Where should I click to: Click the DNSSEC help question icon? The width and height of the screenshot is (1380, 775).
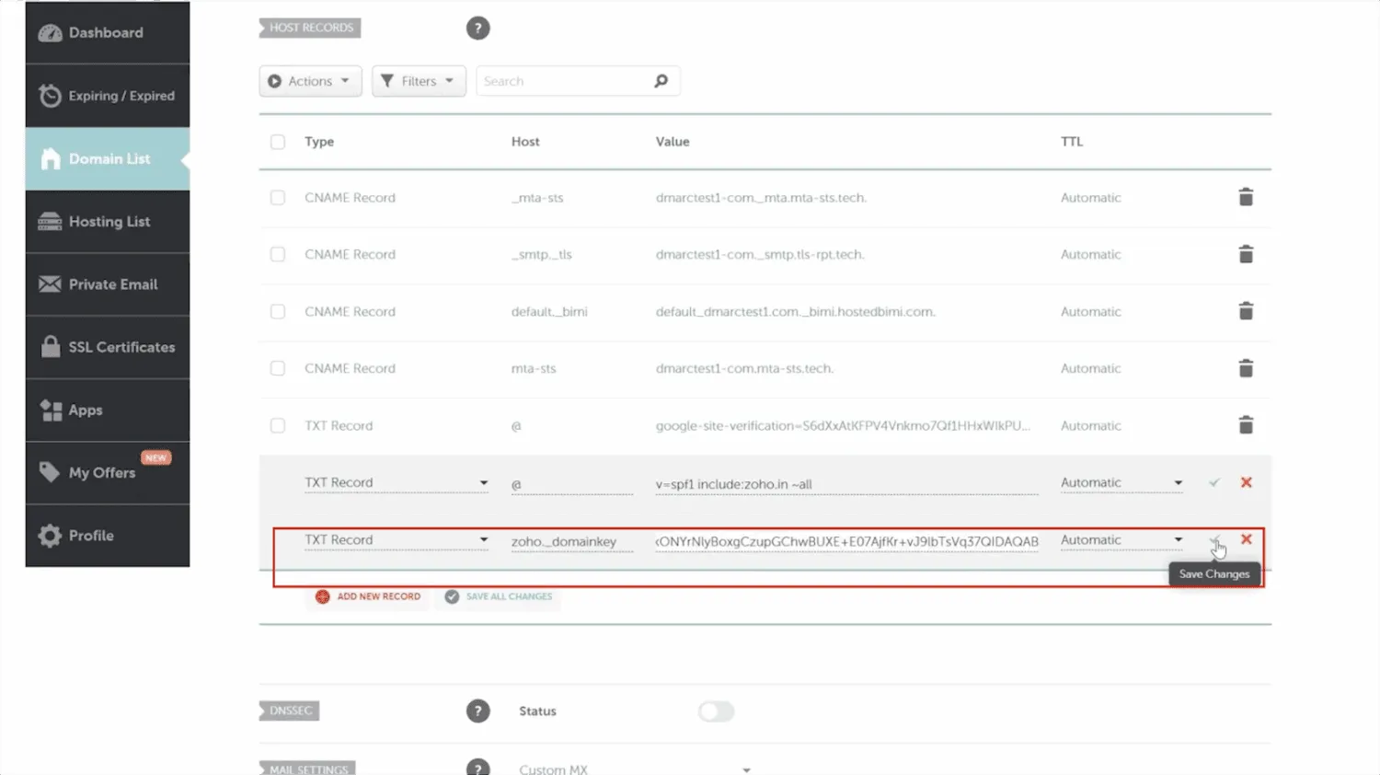click(x=477, y=711)
